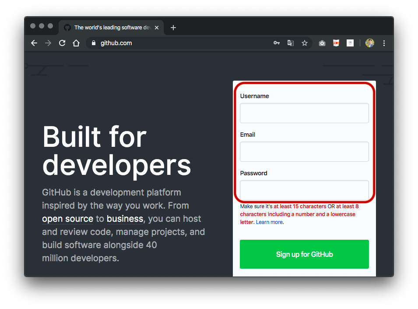This screenshot has height=309, width=418.
Task: View site info via the padlock icon
Action: point(94,43)
